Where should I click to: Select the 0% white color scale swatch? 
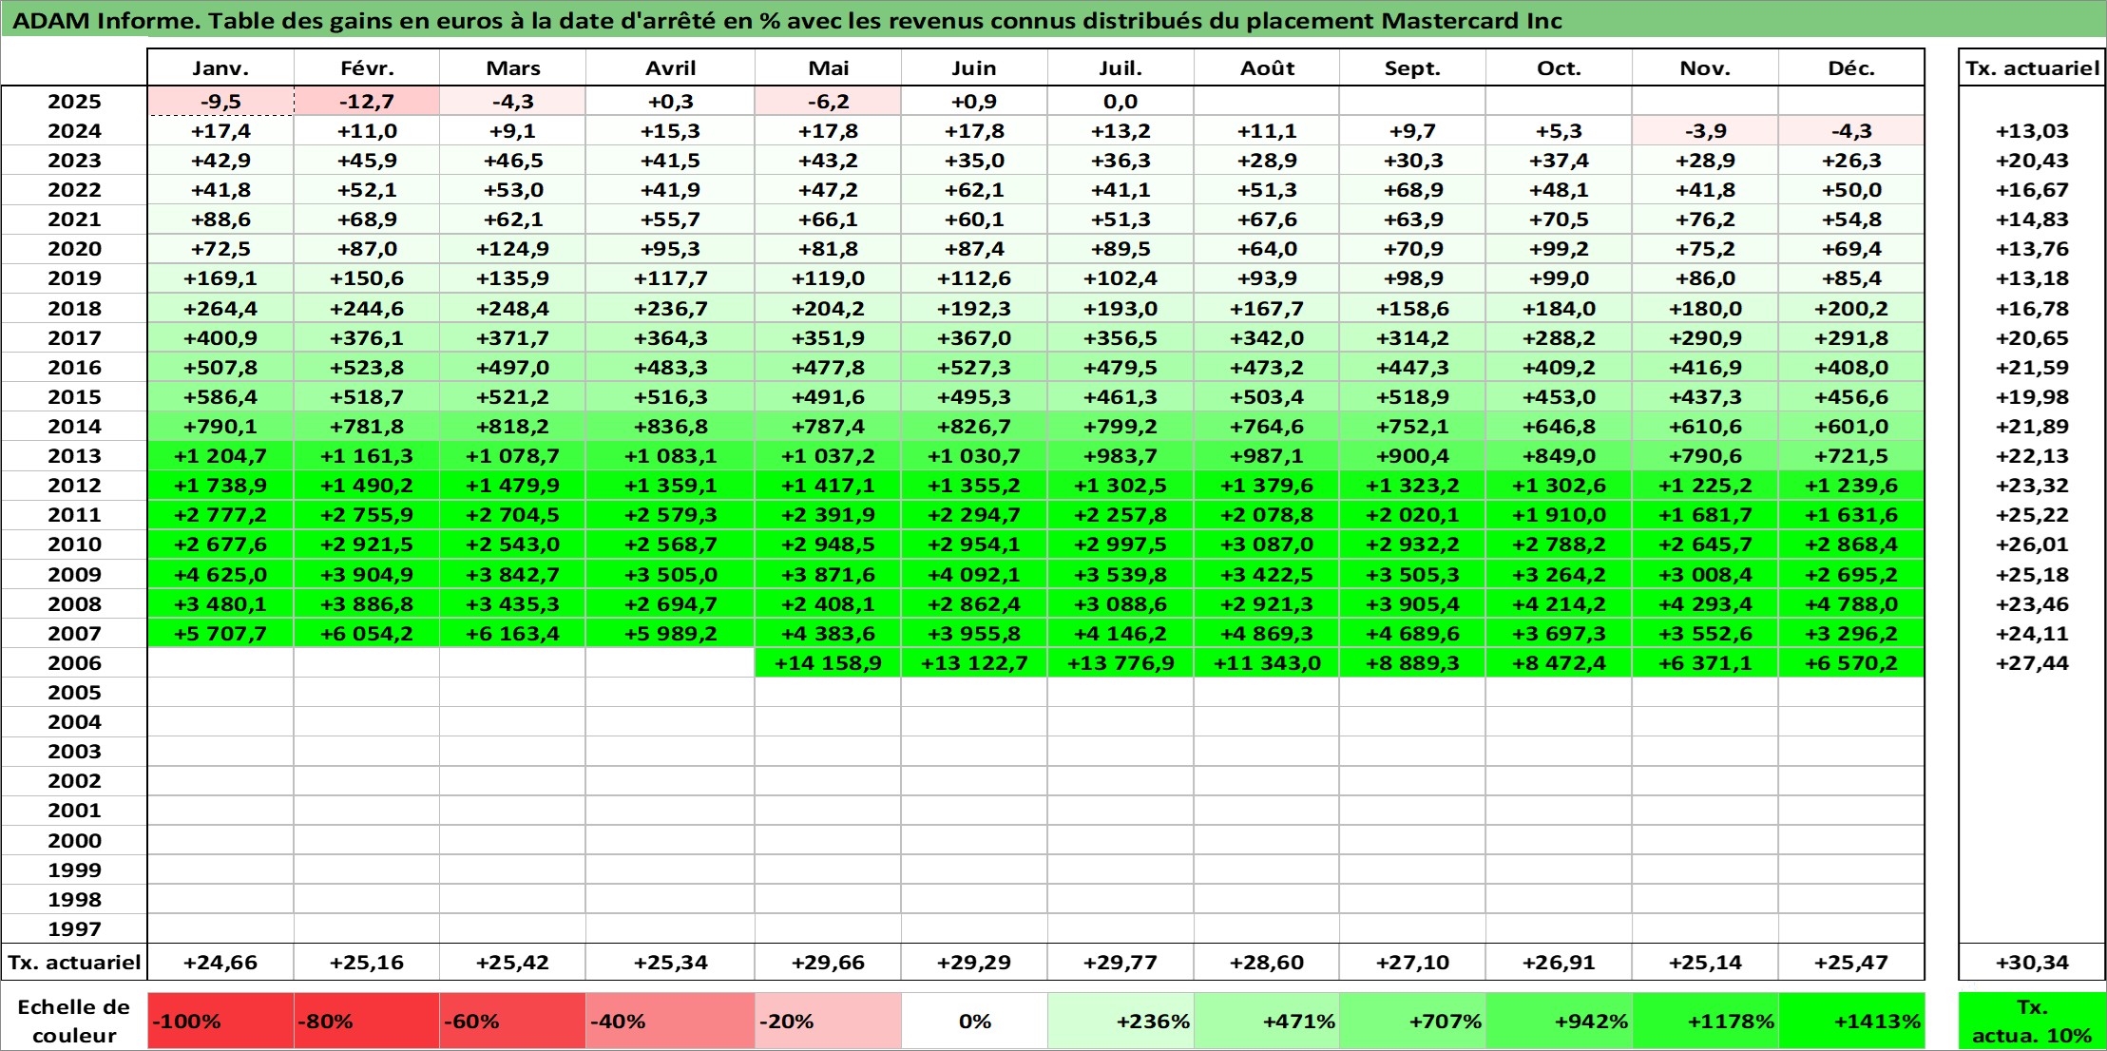(x=975, y=1022)
